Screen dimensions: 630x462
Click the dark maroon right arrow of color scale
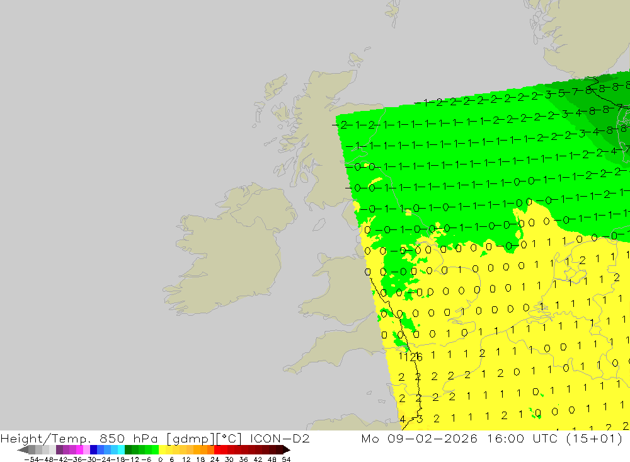pos(287,450)
